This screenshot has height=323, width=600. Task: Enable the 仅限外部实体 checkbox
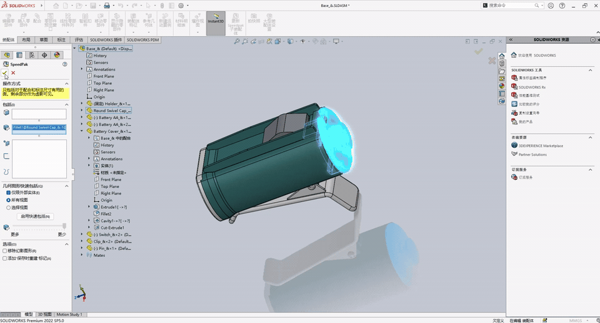tap(8, 193)
